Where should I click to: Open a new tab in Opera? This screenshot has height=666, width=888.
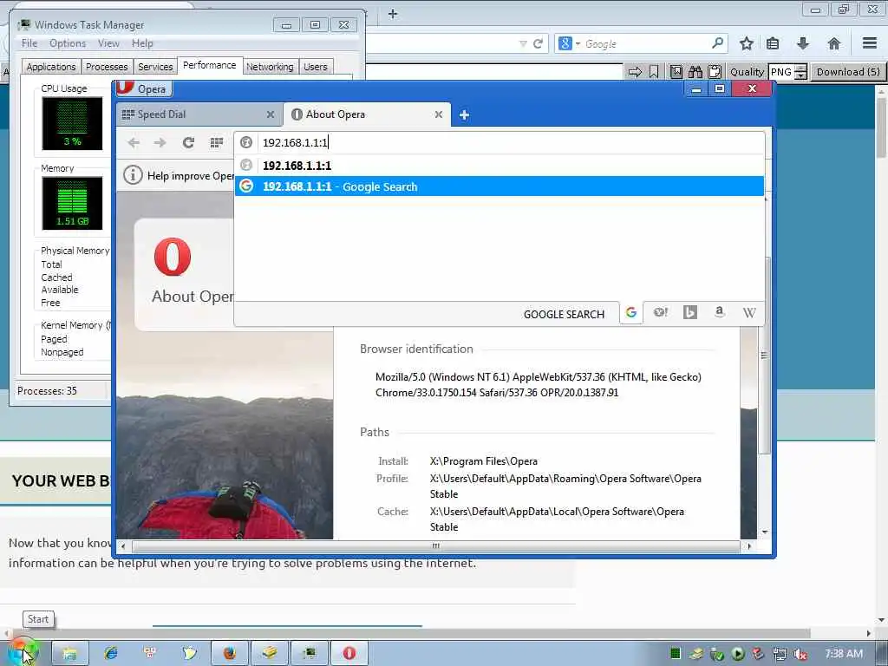[464, 115]
